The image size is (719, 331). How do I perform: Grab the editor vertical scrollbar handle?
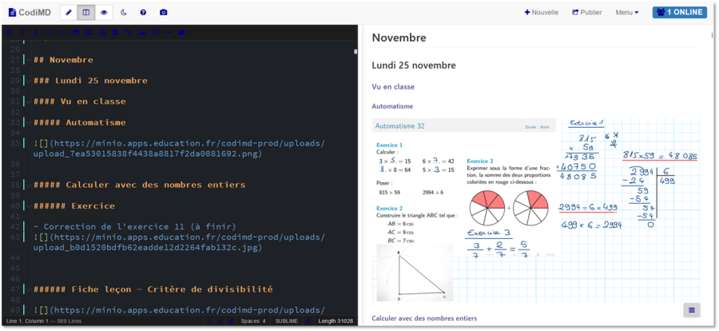[x=356, y=52]
